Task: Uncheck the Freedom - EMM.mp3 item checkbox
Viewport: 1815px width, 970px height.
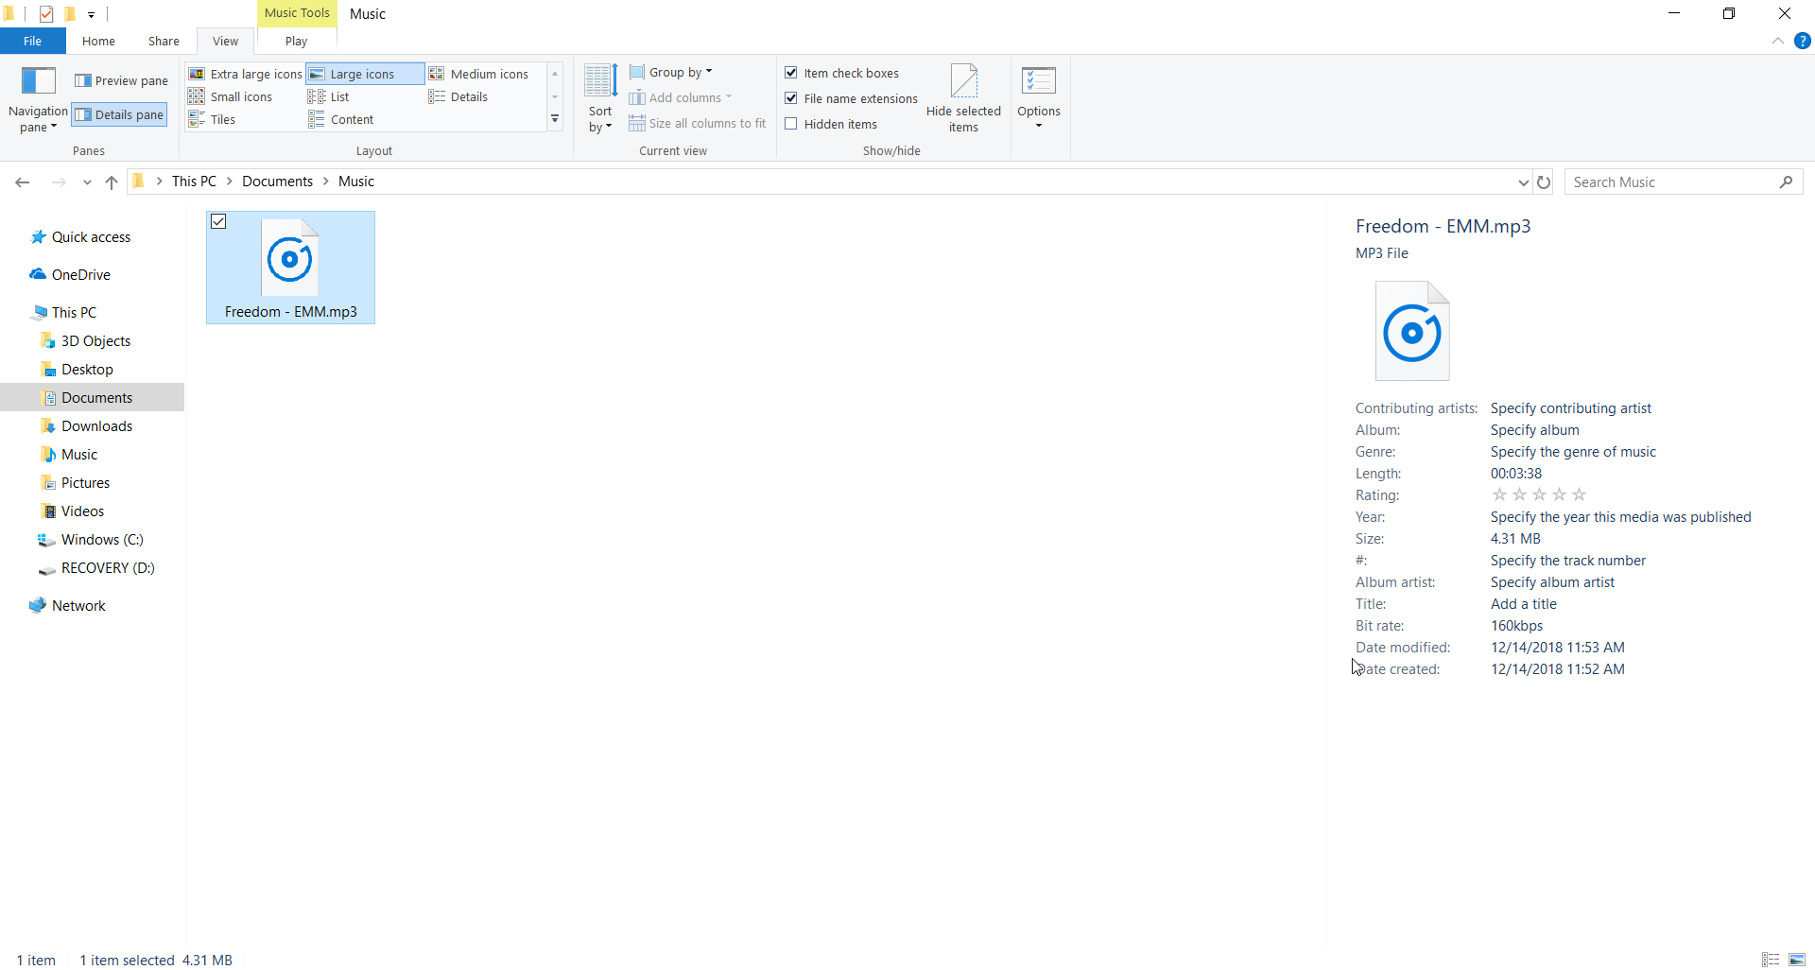Action: [x=218, y=222]
